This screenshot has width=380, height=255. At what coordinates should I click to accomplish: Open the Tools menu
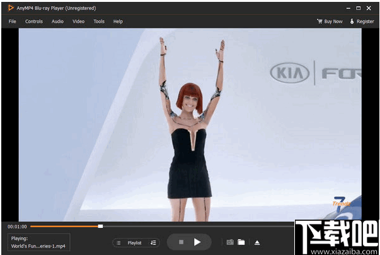click(99, 21)
